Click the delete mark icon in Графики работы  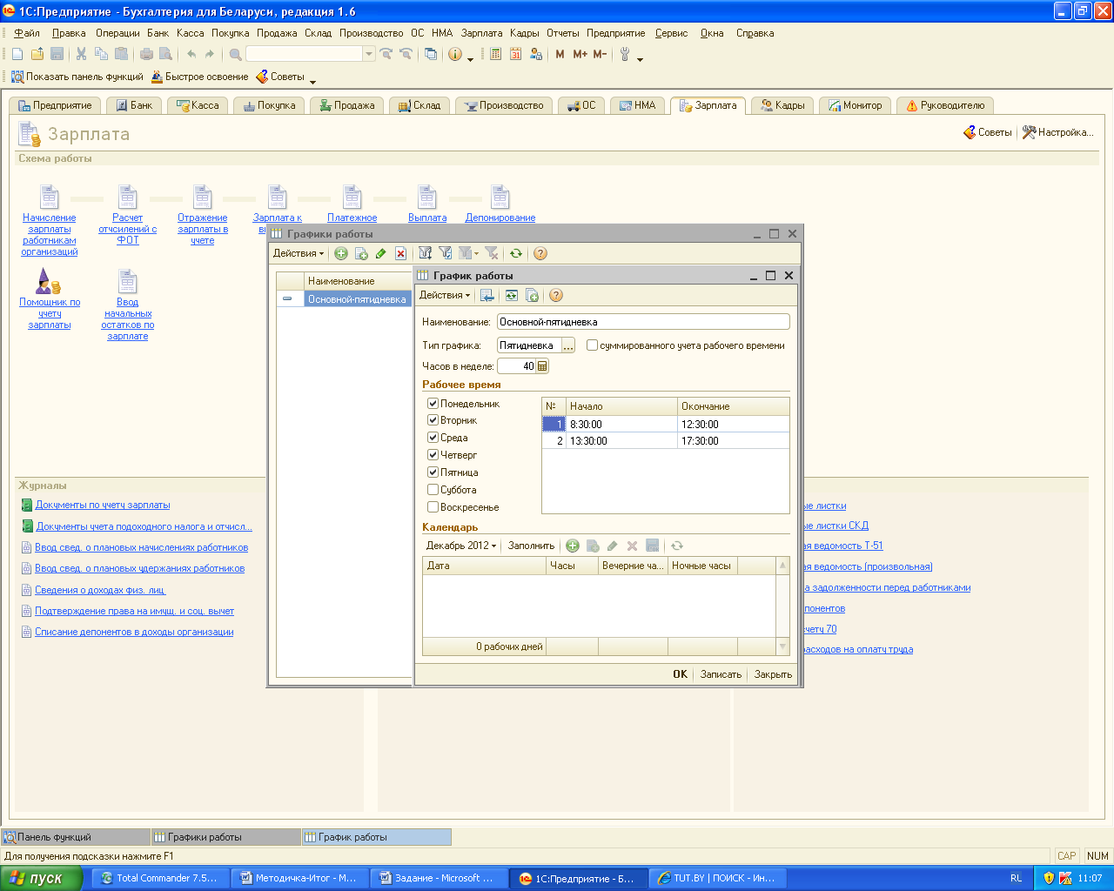click(x=400, y=253)
